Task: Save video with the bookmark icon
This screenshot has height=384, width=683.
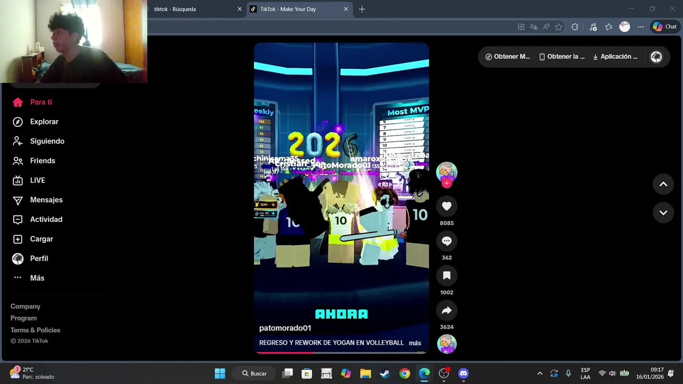Action: [x=447, y=276]
